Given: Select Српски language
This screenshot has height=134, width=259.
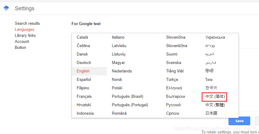Looking at the screenshot, I should tap(173, 113).
